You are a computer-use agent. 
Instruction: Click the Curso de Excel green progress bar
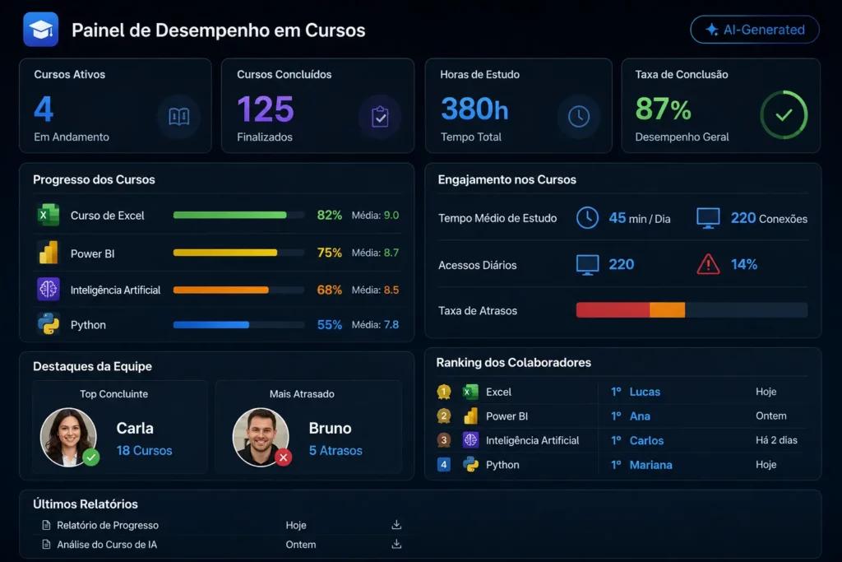coord(230,215)
